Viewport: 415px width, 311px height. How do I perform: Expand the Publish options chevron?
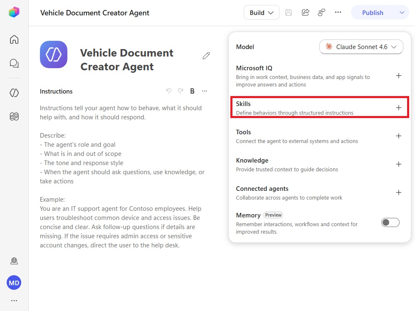tap(402, 12)
